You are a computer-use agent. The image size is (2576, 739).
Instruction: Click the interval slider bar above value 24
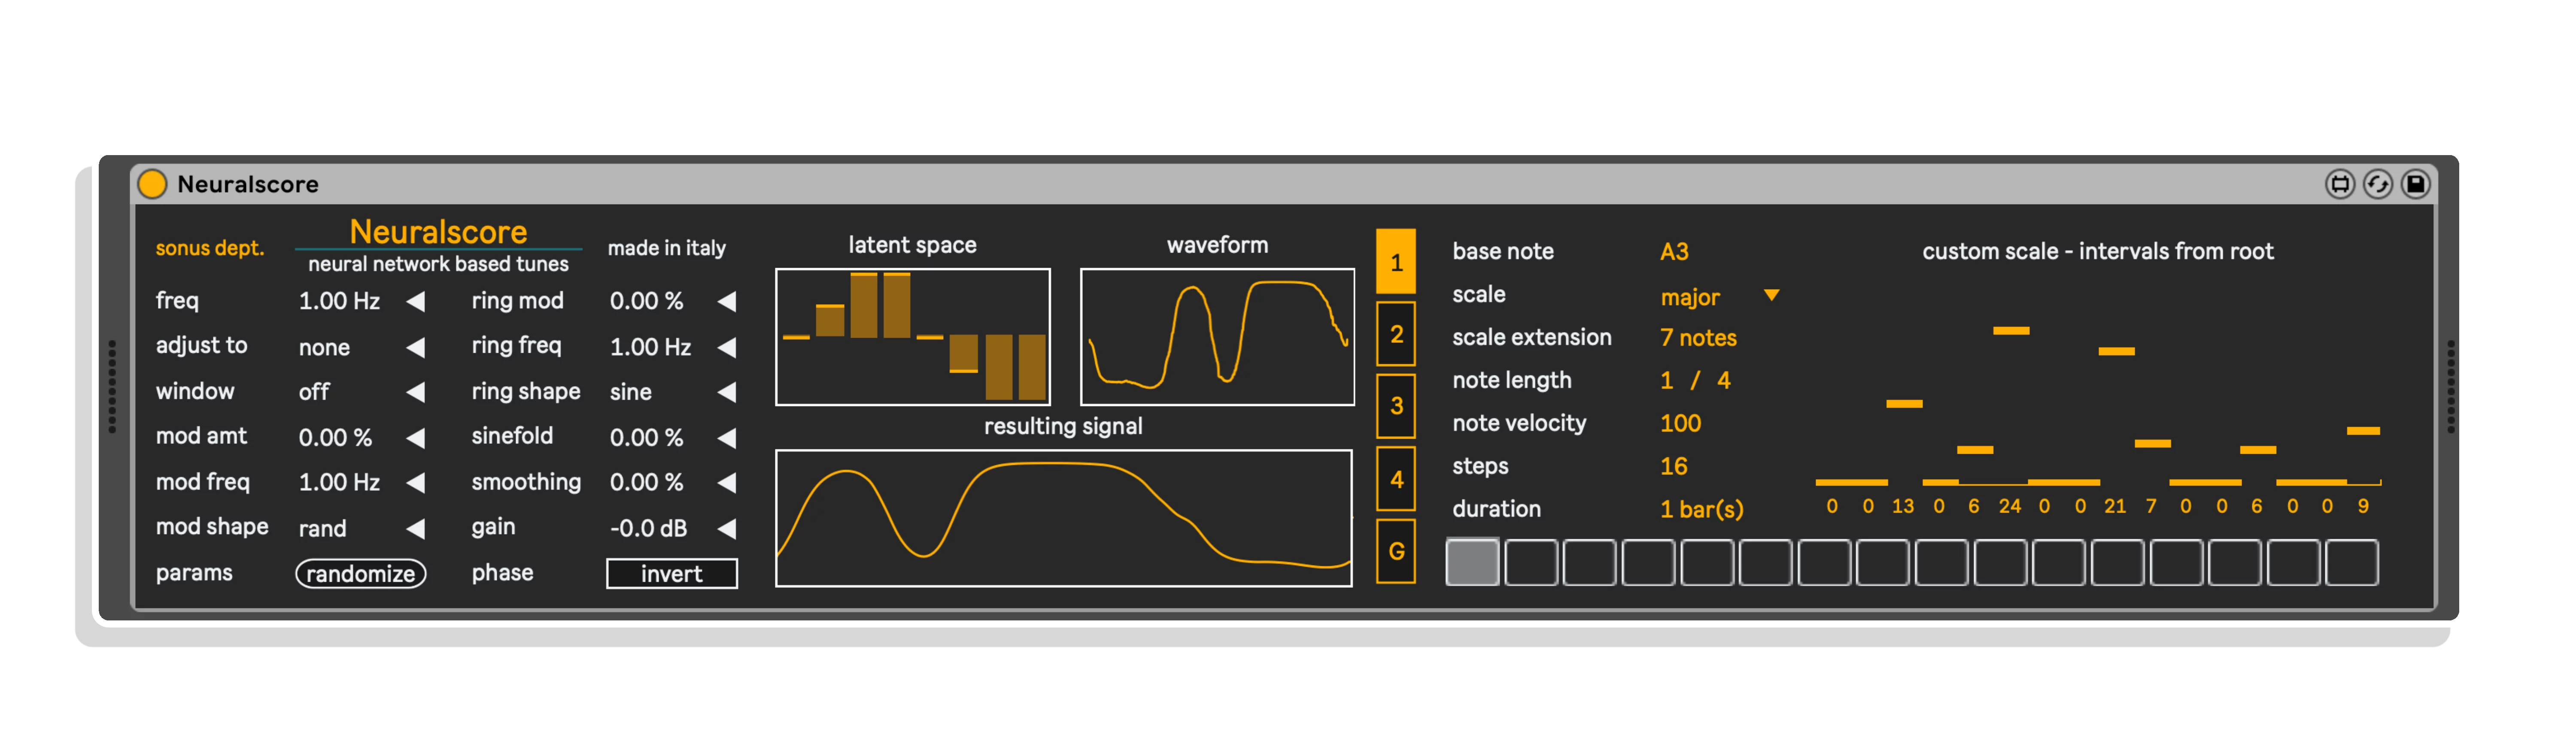click(2011, 330)
